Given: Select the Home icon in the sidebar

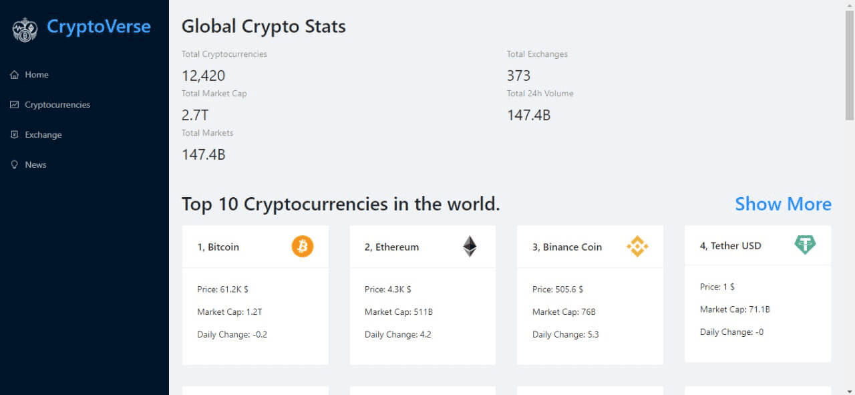Looking at the screenshot, I should pos(13,74).
